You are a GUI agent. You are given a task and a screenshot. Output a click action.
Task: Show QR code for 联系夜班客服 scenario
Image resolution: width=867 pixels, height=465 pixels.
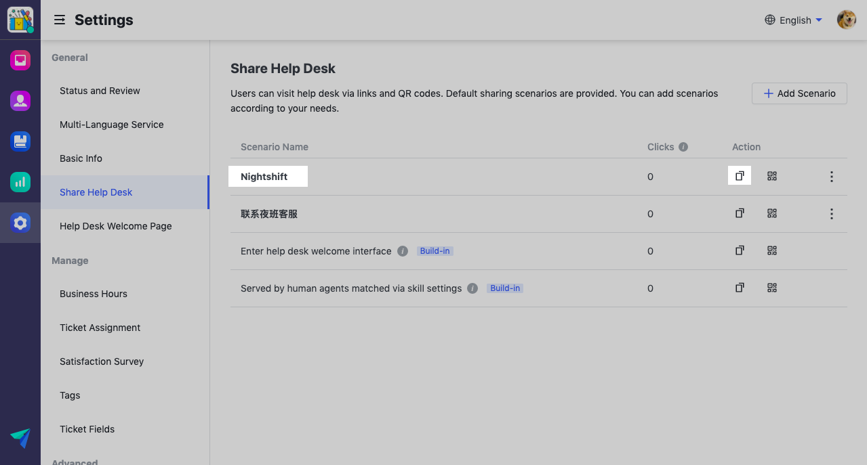click(x=771, y=213)
